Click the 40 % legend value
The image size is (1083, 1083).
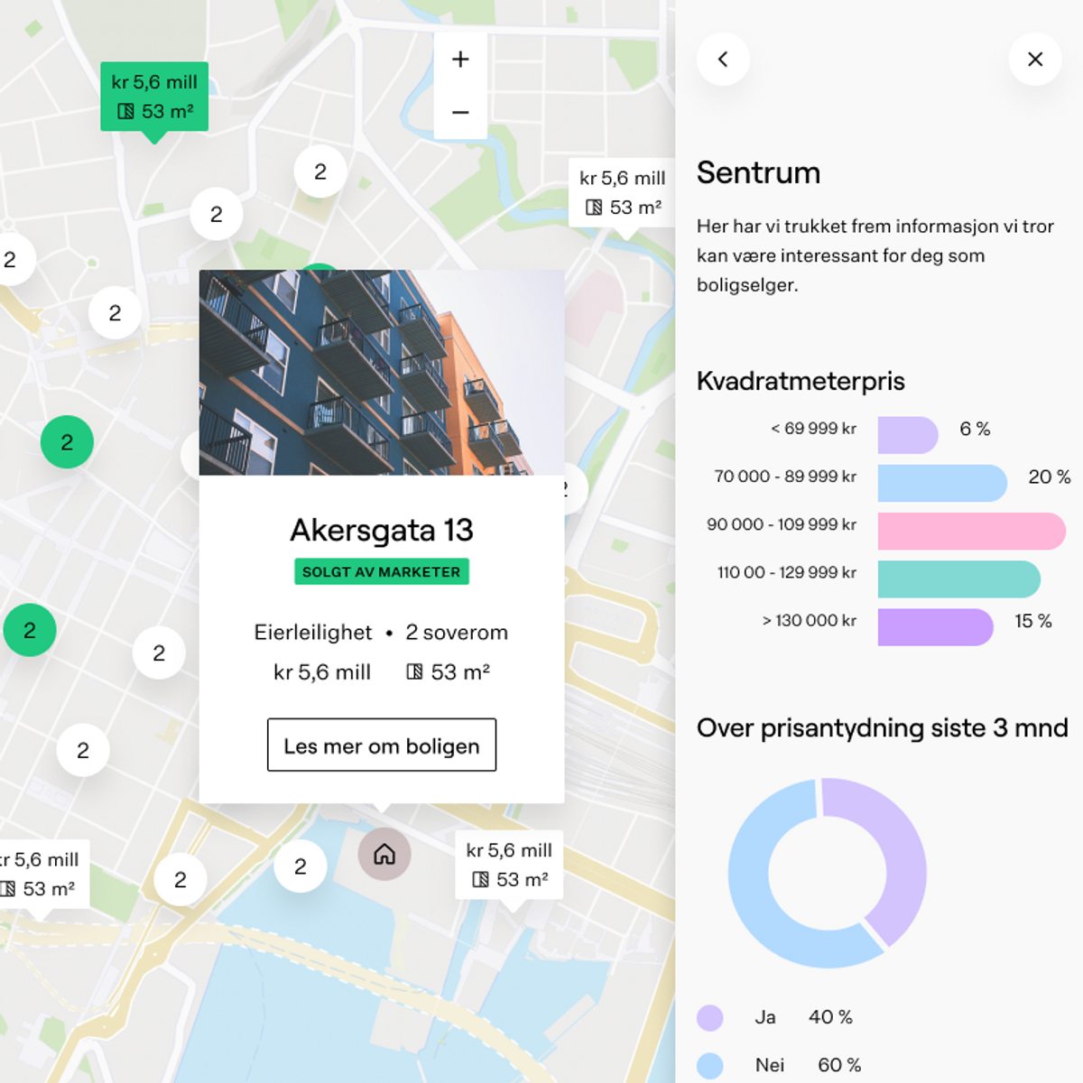830,1017
